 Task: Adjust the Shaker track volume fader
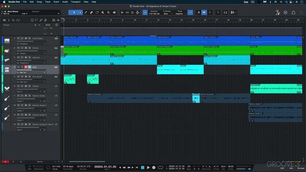(31, 89)
